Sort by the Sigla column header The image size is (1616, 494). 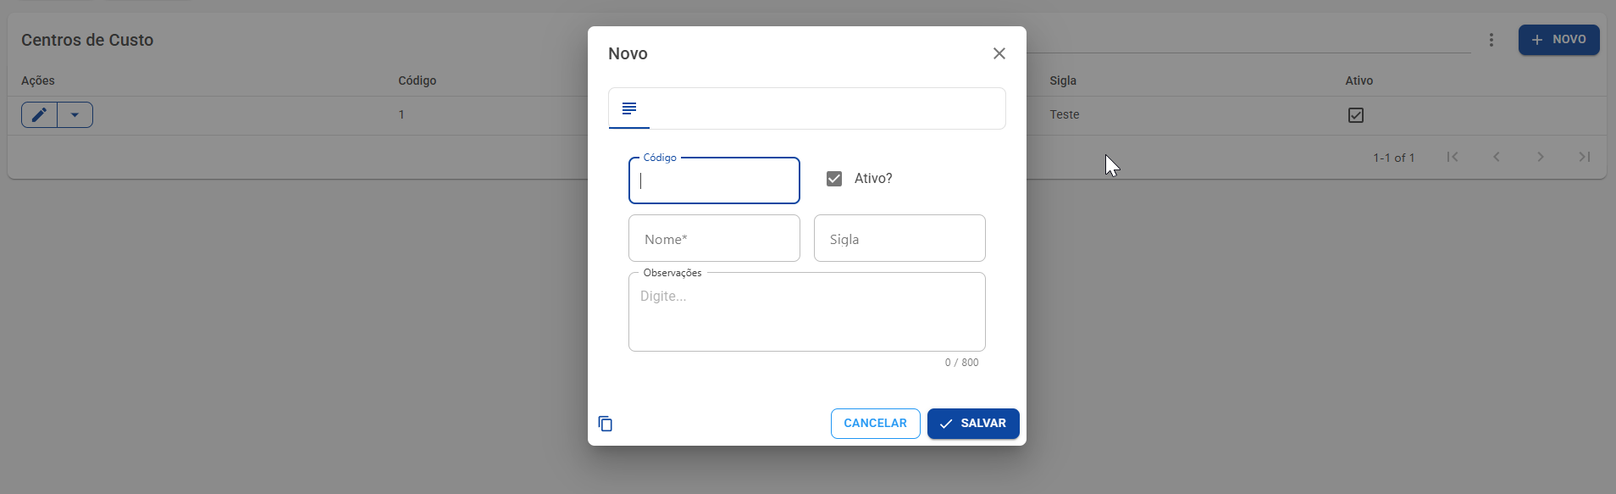point(1063,80)
